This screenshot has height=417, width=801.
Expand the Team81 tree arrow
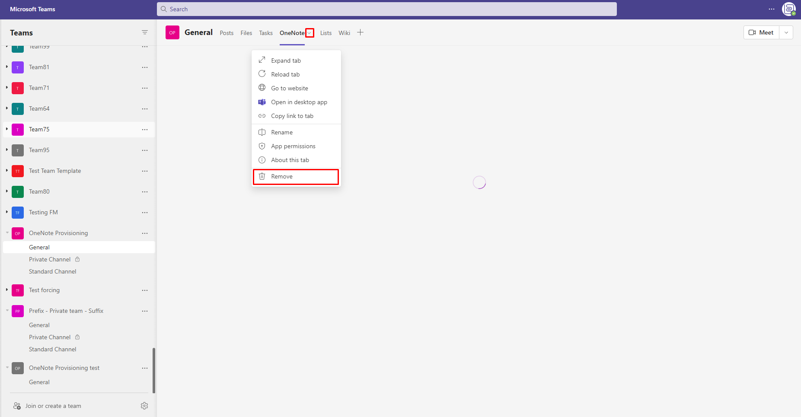[x=7, y=67]
